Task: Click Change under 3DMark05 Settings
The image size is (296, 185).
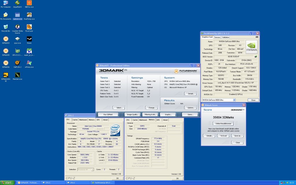Action: (151, 108)
